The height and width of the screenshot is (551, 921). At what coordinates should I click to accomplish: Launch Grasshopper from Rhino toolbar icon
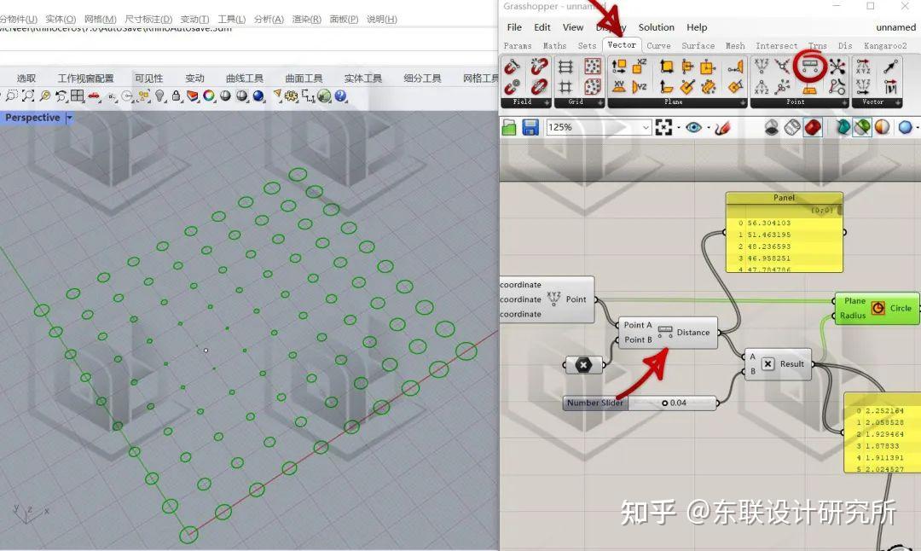[x=324, y=96]
